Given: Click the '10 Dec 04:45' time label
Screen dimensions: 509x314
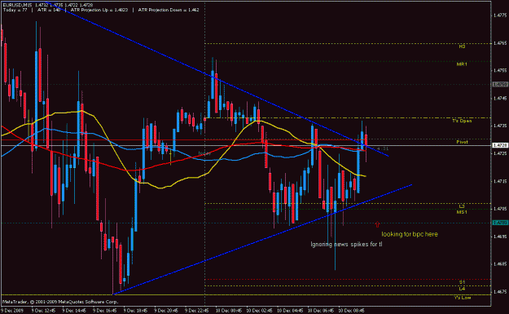Looking at the screenshot, I should point(291,311).
